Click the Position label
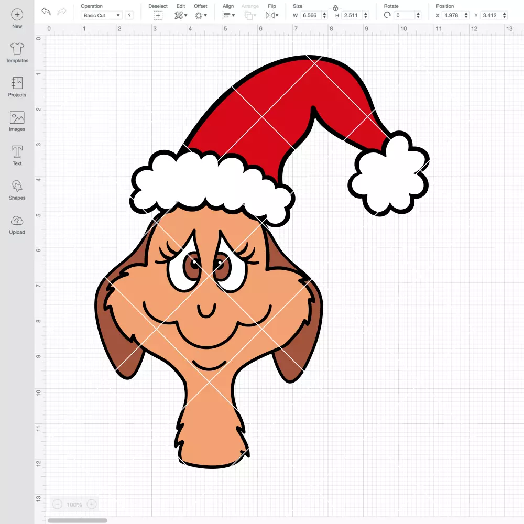The height and width of the screenshot is (524, 524). pyautogui.click(x=445, y=6)
